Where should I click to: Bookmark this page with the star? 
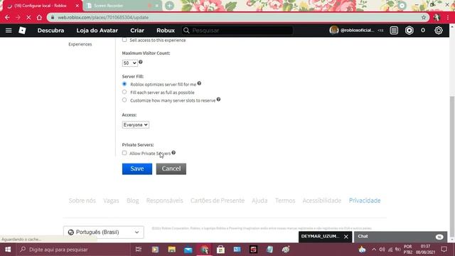[424, 17]
